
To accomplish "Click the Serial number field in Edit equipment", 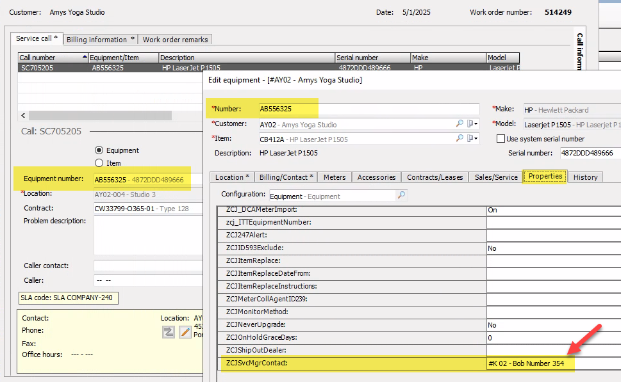I will tap(590, 153).
